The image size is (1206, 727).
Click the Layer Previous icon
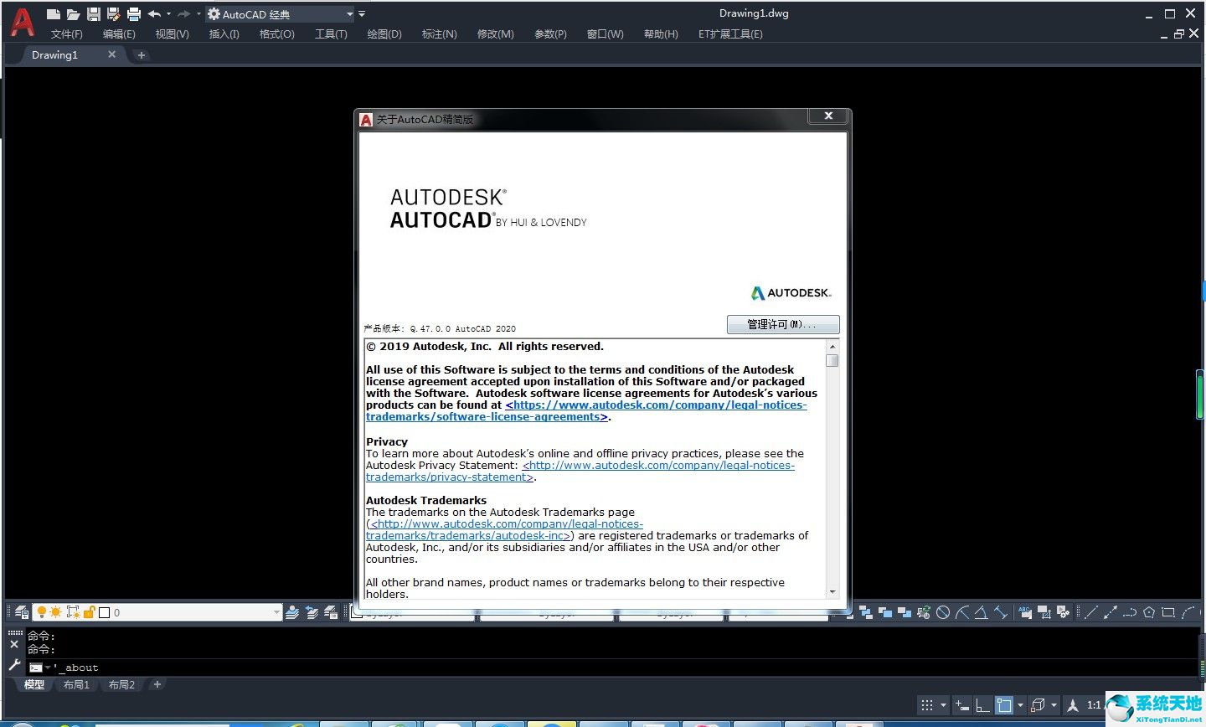pos(312,612)
